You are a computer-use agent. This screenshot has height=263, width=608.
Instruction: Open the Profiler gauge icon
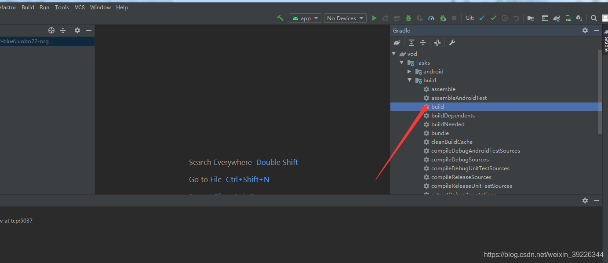point(431,18)
